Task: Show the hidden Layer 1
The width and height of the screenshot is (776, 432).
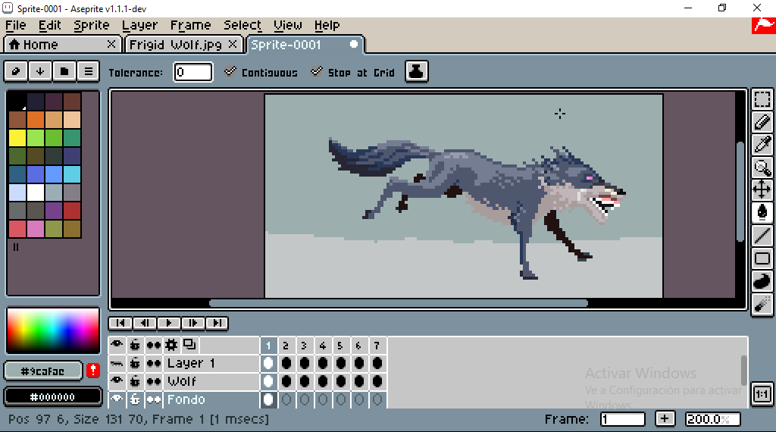Action: 117,363
